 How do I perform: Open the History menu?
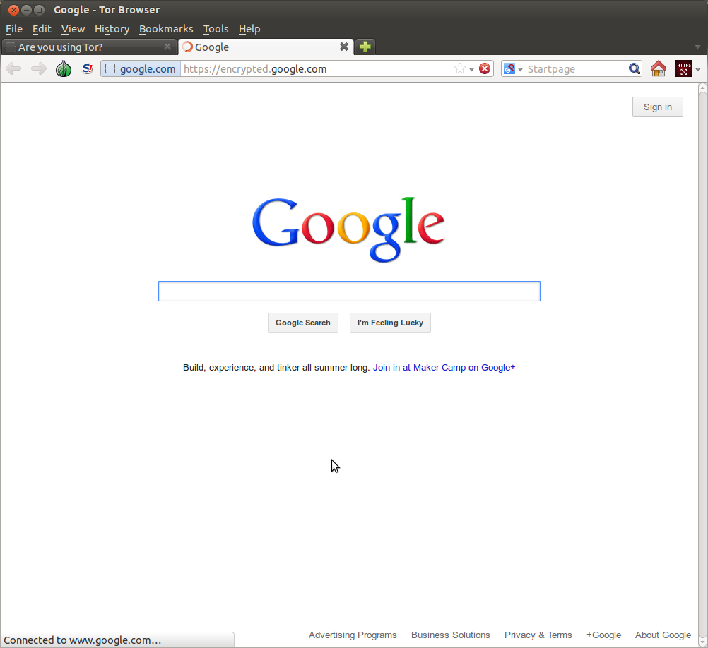(112, 29)
